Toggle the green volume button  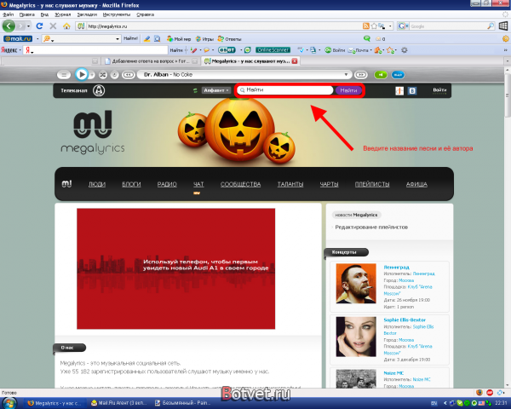[381, 75]
